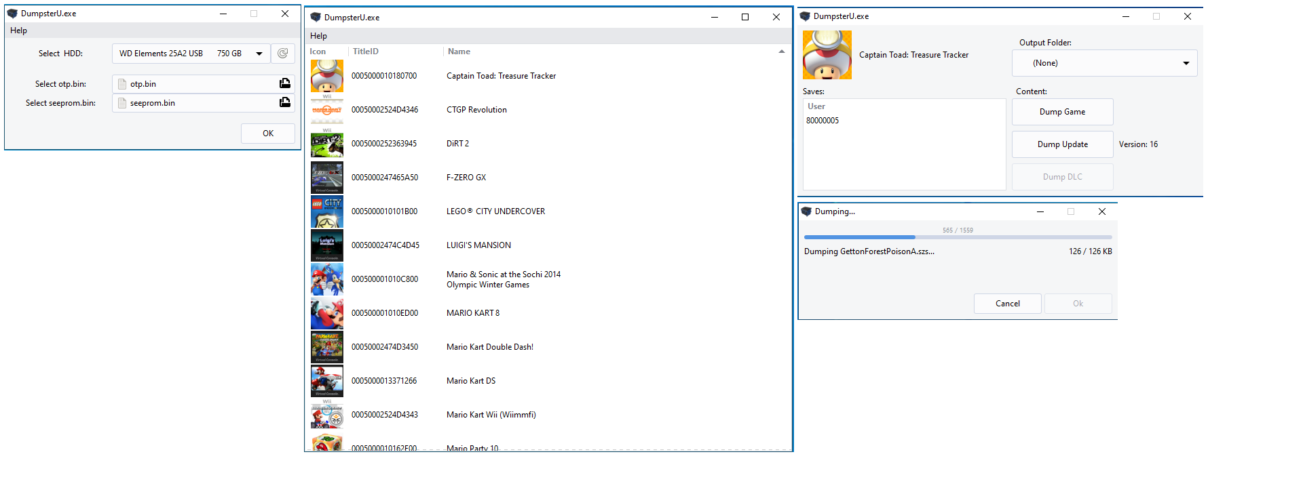Click Captain Toad icon in game list
Screen dimensions: 1303x488
pos(327,76)
